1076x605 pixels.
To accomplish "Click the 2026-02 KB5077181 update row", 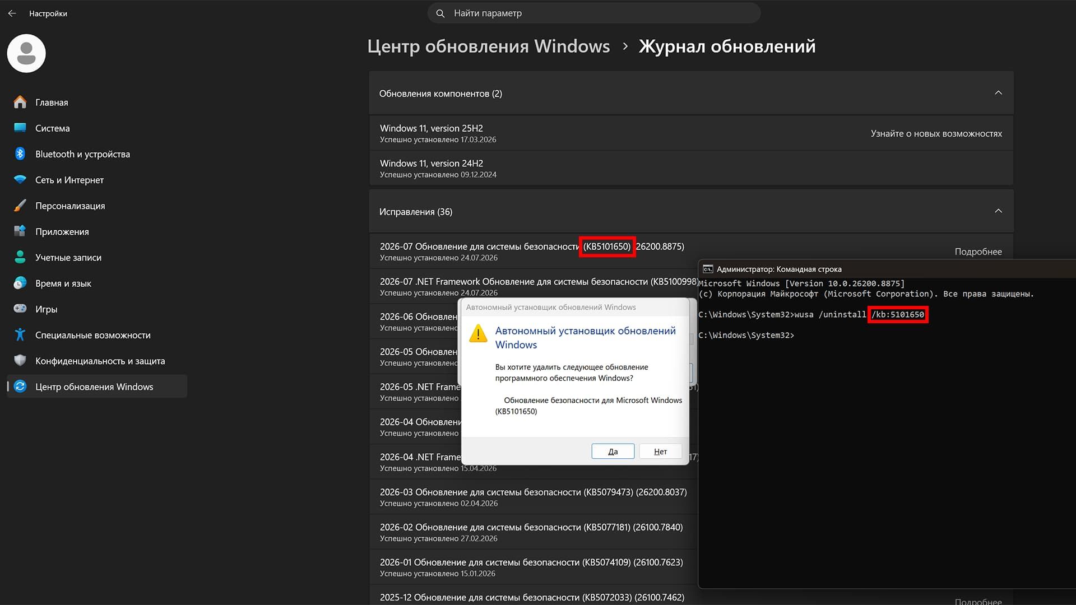I will tap(534, 532).
